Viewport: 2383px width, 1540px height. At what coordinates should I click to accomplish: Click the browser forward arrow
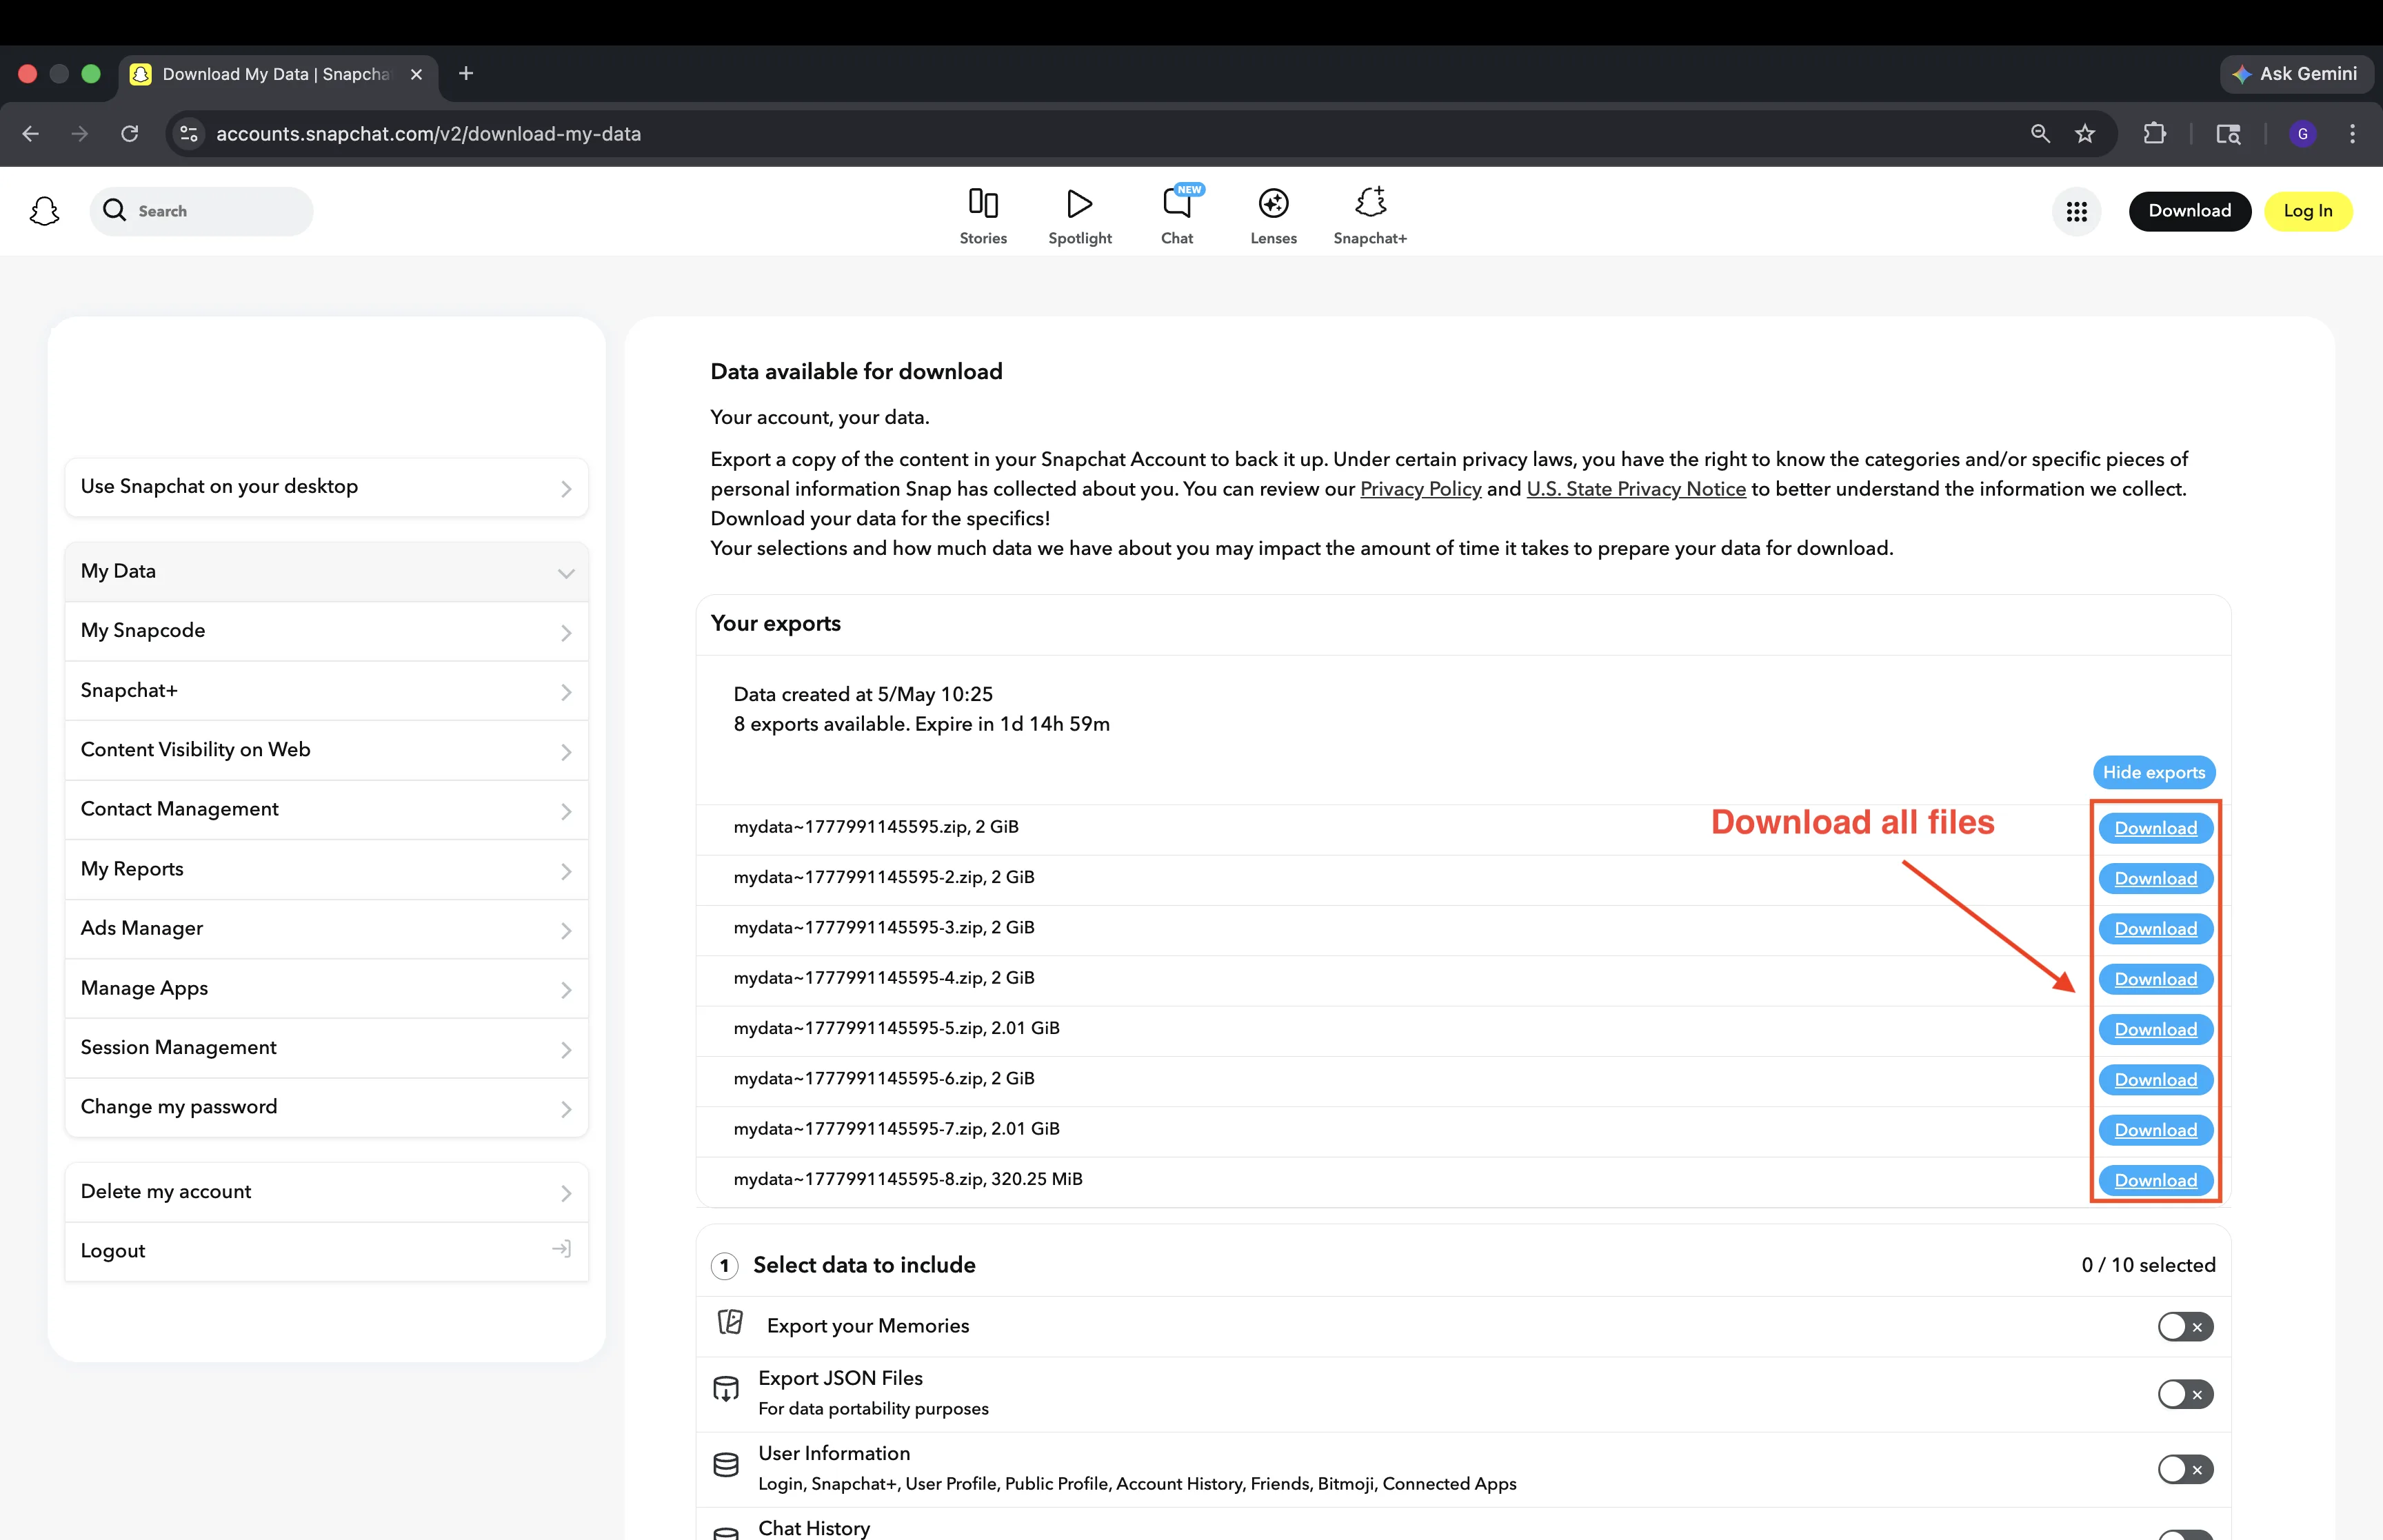click(80, 134)
